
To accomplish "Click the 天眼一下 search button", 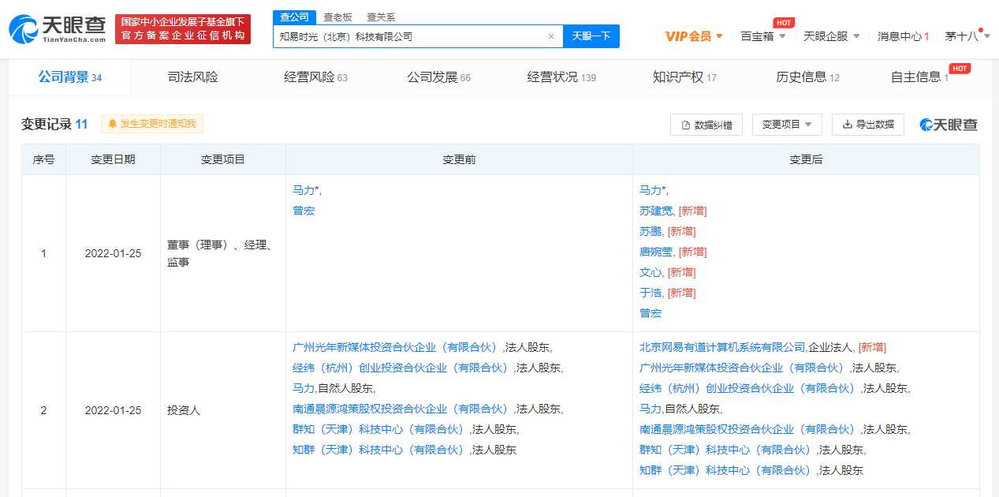I will 591,36.
